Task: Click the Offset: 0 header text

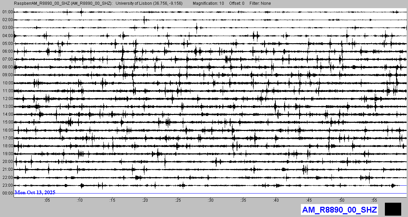Action: tap(236, 3)
